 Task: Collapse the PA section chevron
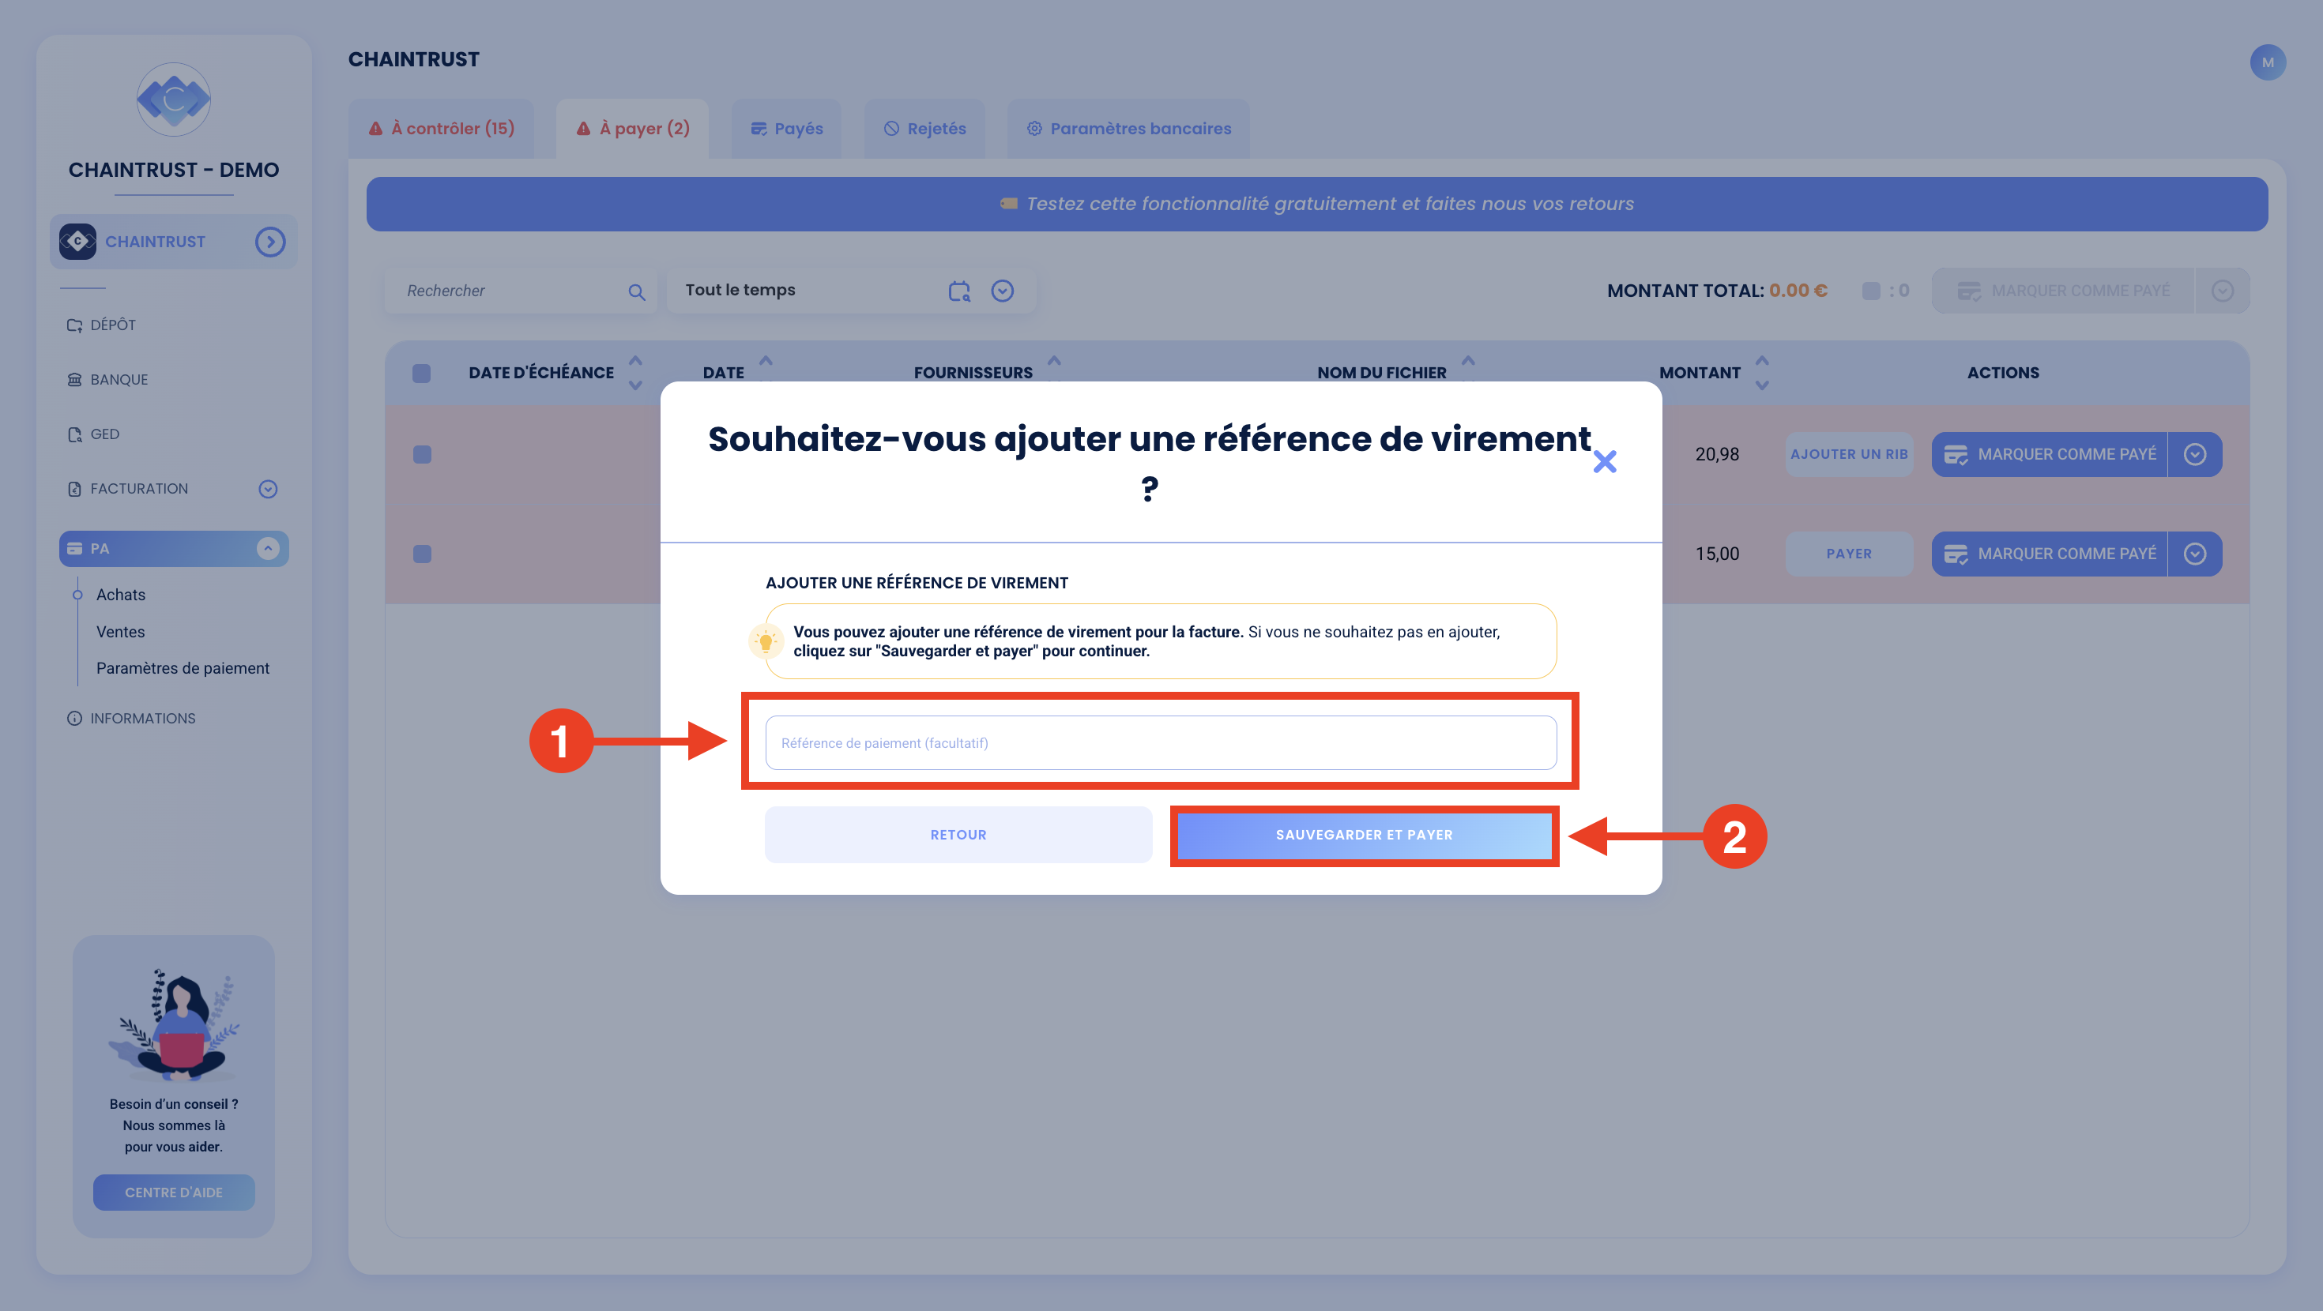(268, 548)
